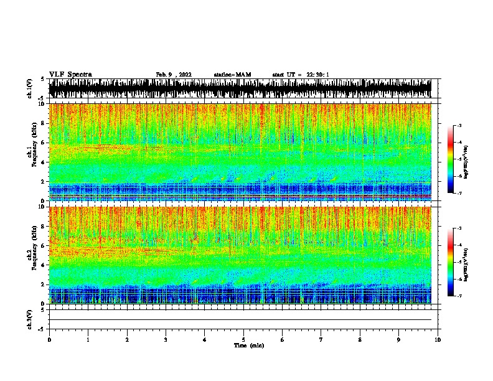Click the ch.1 color bar log(PSD) label
493x381 pixels.
pos(466,162)
